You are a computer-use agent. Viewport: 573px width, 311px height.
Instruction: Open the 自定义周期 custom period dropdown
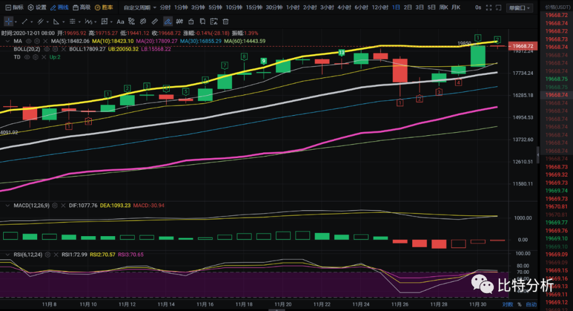(136, 7)
